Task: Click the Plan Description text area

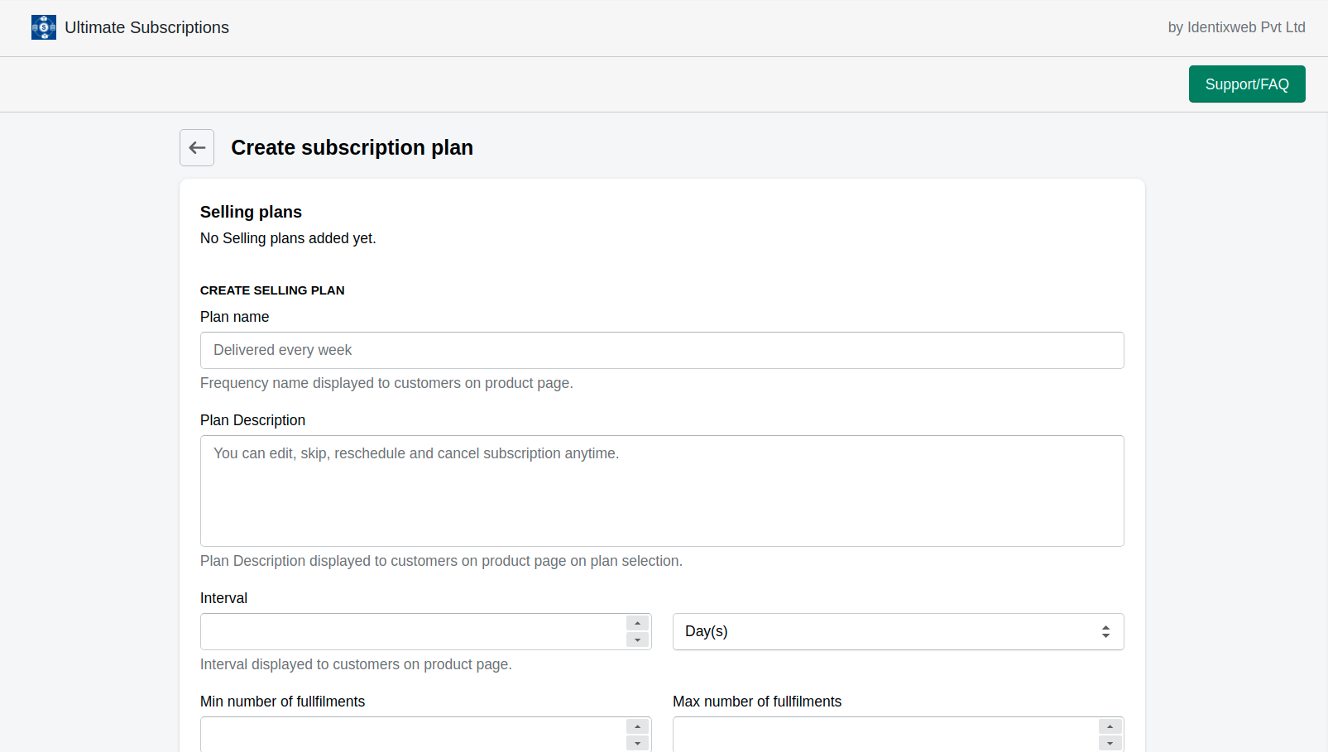Action: [x=662, y=491]
